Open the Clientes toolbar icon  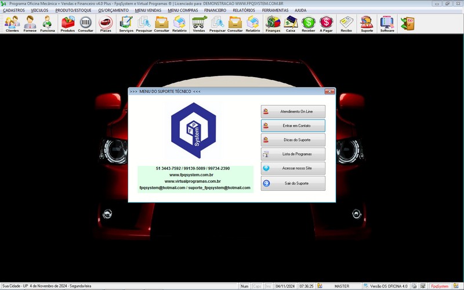pyautogui.click(x=12, y=24)
